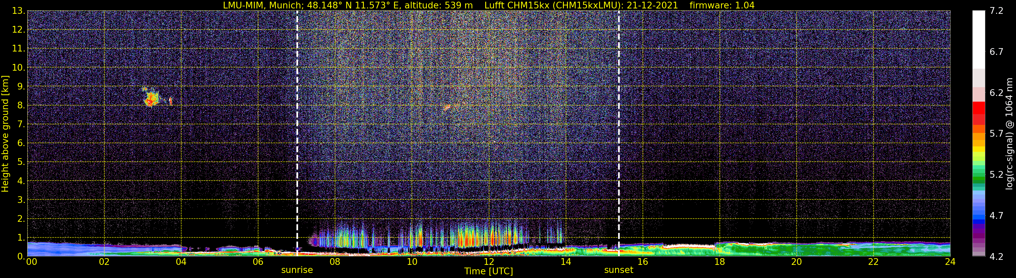Screen dimensions: 1016x278
Task: Click the white cloud-base layer near 17 UTC
Action: pyautogui.click(x=688, y=246)
